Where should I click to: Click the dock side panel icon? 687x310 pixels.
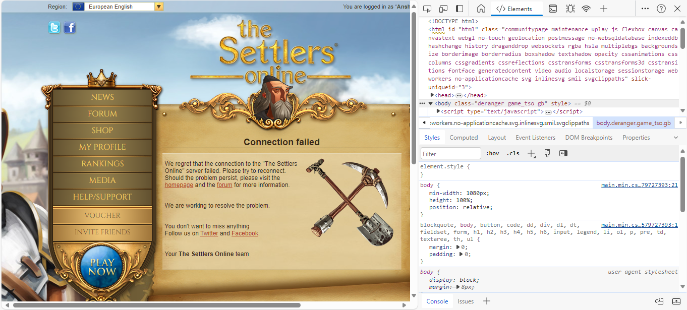pos(460,9)
